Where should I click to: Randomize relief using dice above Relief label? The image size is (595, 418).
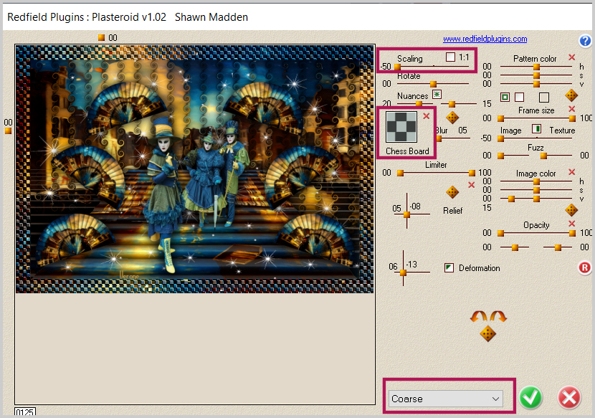coord(452,192)
